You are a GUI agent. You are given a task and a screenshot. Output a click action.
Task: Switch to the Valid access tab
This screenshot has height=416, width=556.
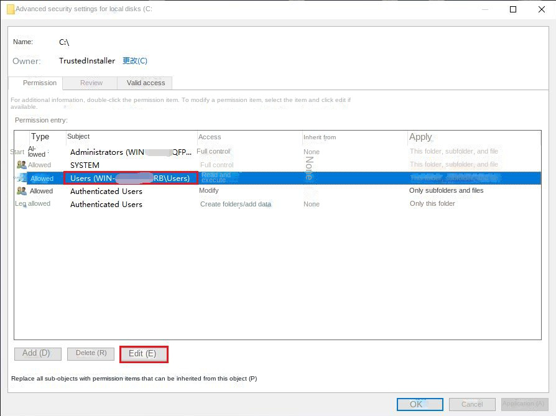tap(145, 83)
